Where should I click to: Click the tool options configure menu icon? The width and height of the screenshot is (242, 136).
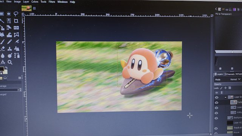click(x=20, y=78)
